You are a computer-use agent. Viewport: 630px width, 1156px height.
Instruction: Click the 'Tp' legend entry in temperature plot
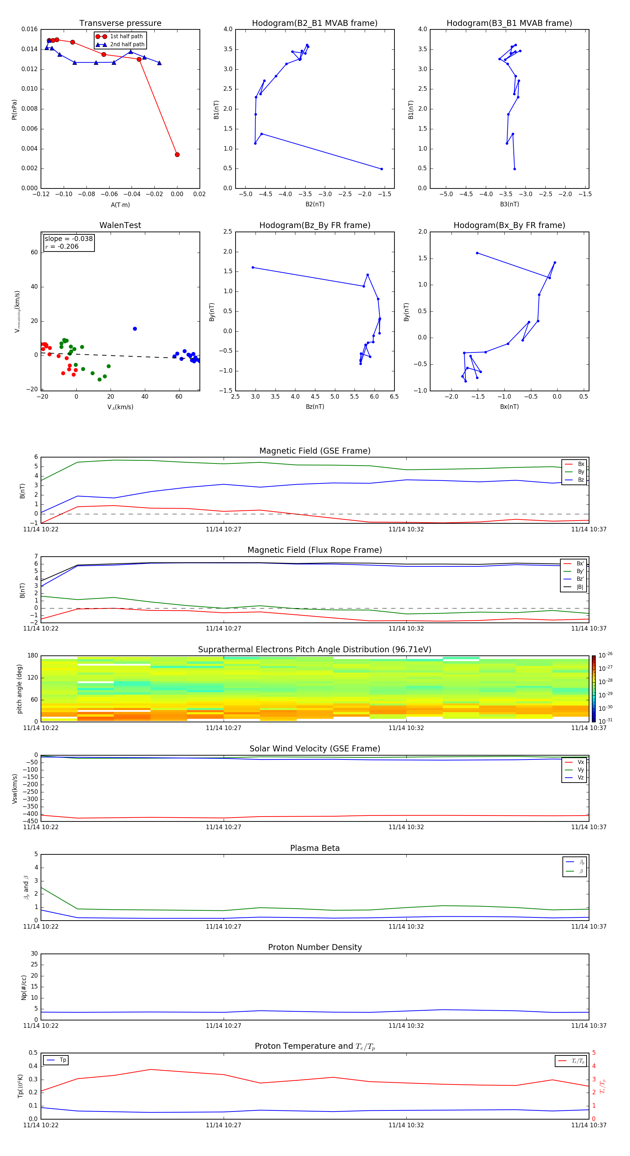pos(56,1060)
